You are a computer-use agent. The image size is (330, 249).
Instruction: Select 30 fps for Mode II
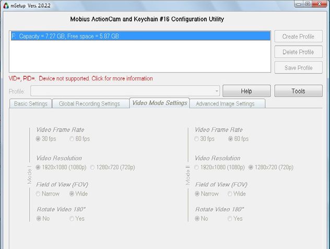click(204, 139)
